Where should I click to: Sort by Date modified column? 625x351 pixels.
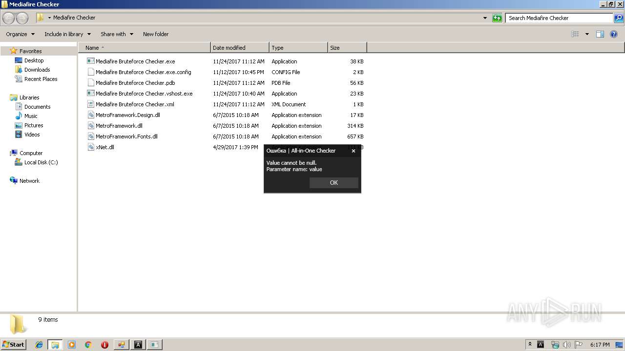point(240,48)
